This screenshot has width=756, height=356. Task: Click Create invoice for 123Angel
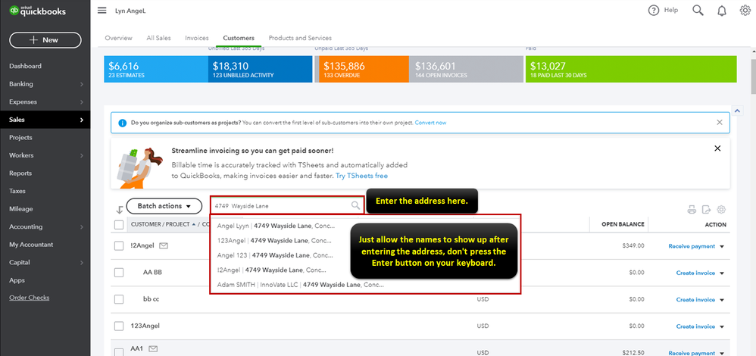coord(695,326)
